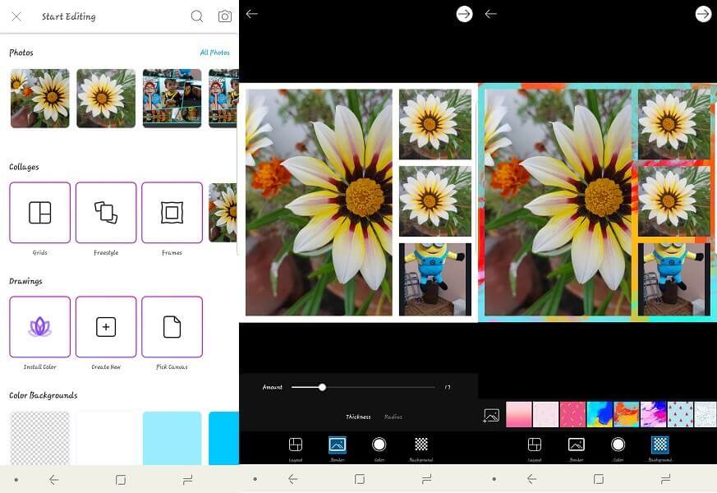
Task: Close the Start Editing screen with the X
Action: click(x=16, y=17)
